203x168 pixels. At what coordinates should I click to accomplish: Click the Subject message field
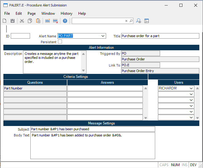pos(93,129)
